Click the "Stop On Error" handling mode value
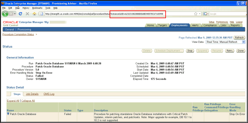 44,73
